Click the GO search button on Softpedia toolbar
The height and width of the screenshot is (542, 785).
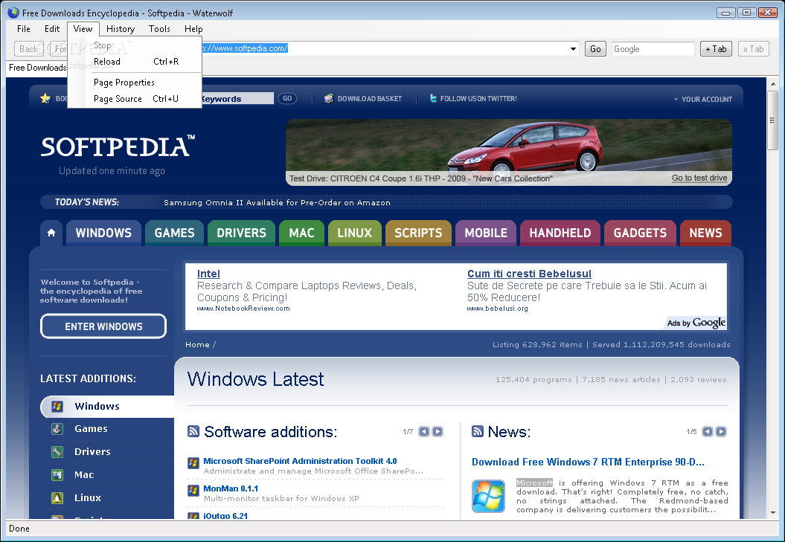tap(287, 99)
